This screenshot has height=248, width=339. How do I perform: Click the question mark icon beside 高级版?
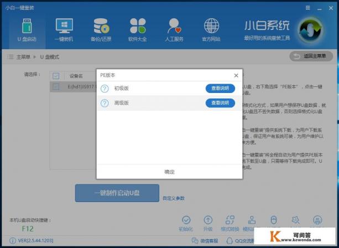(x=105, y=103)
